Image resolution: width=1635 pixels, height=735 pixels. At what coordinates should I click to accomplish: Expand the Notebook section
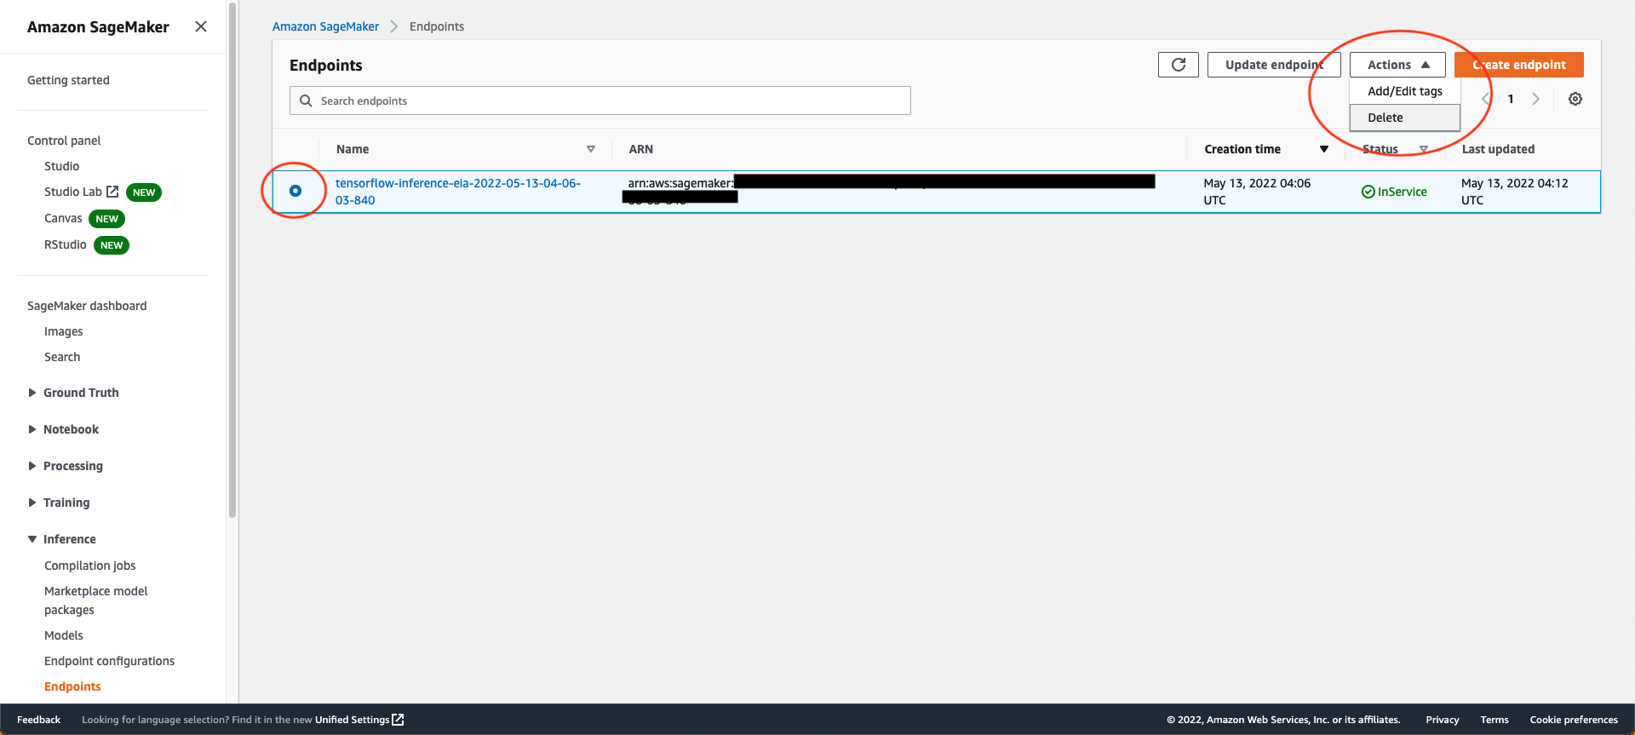coord(32,429)
